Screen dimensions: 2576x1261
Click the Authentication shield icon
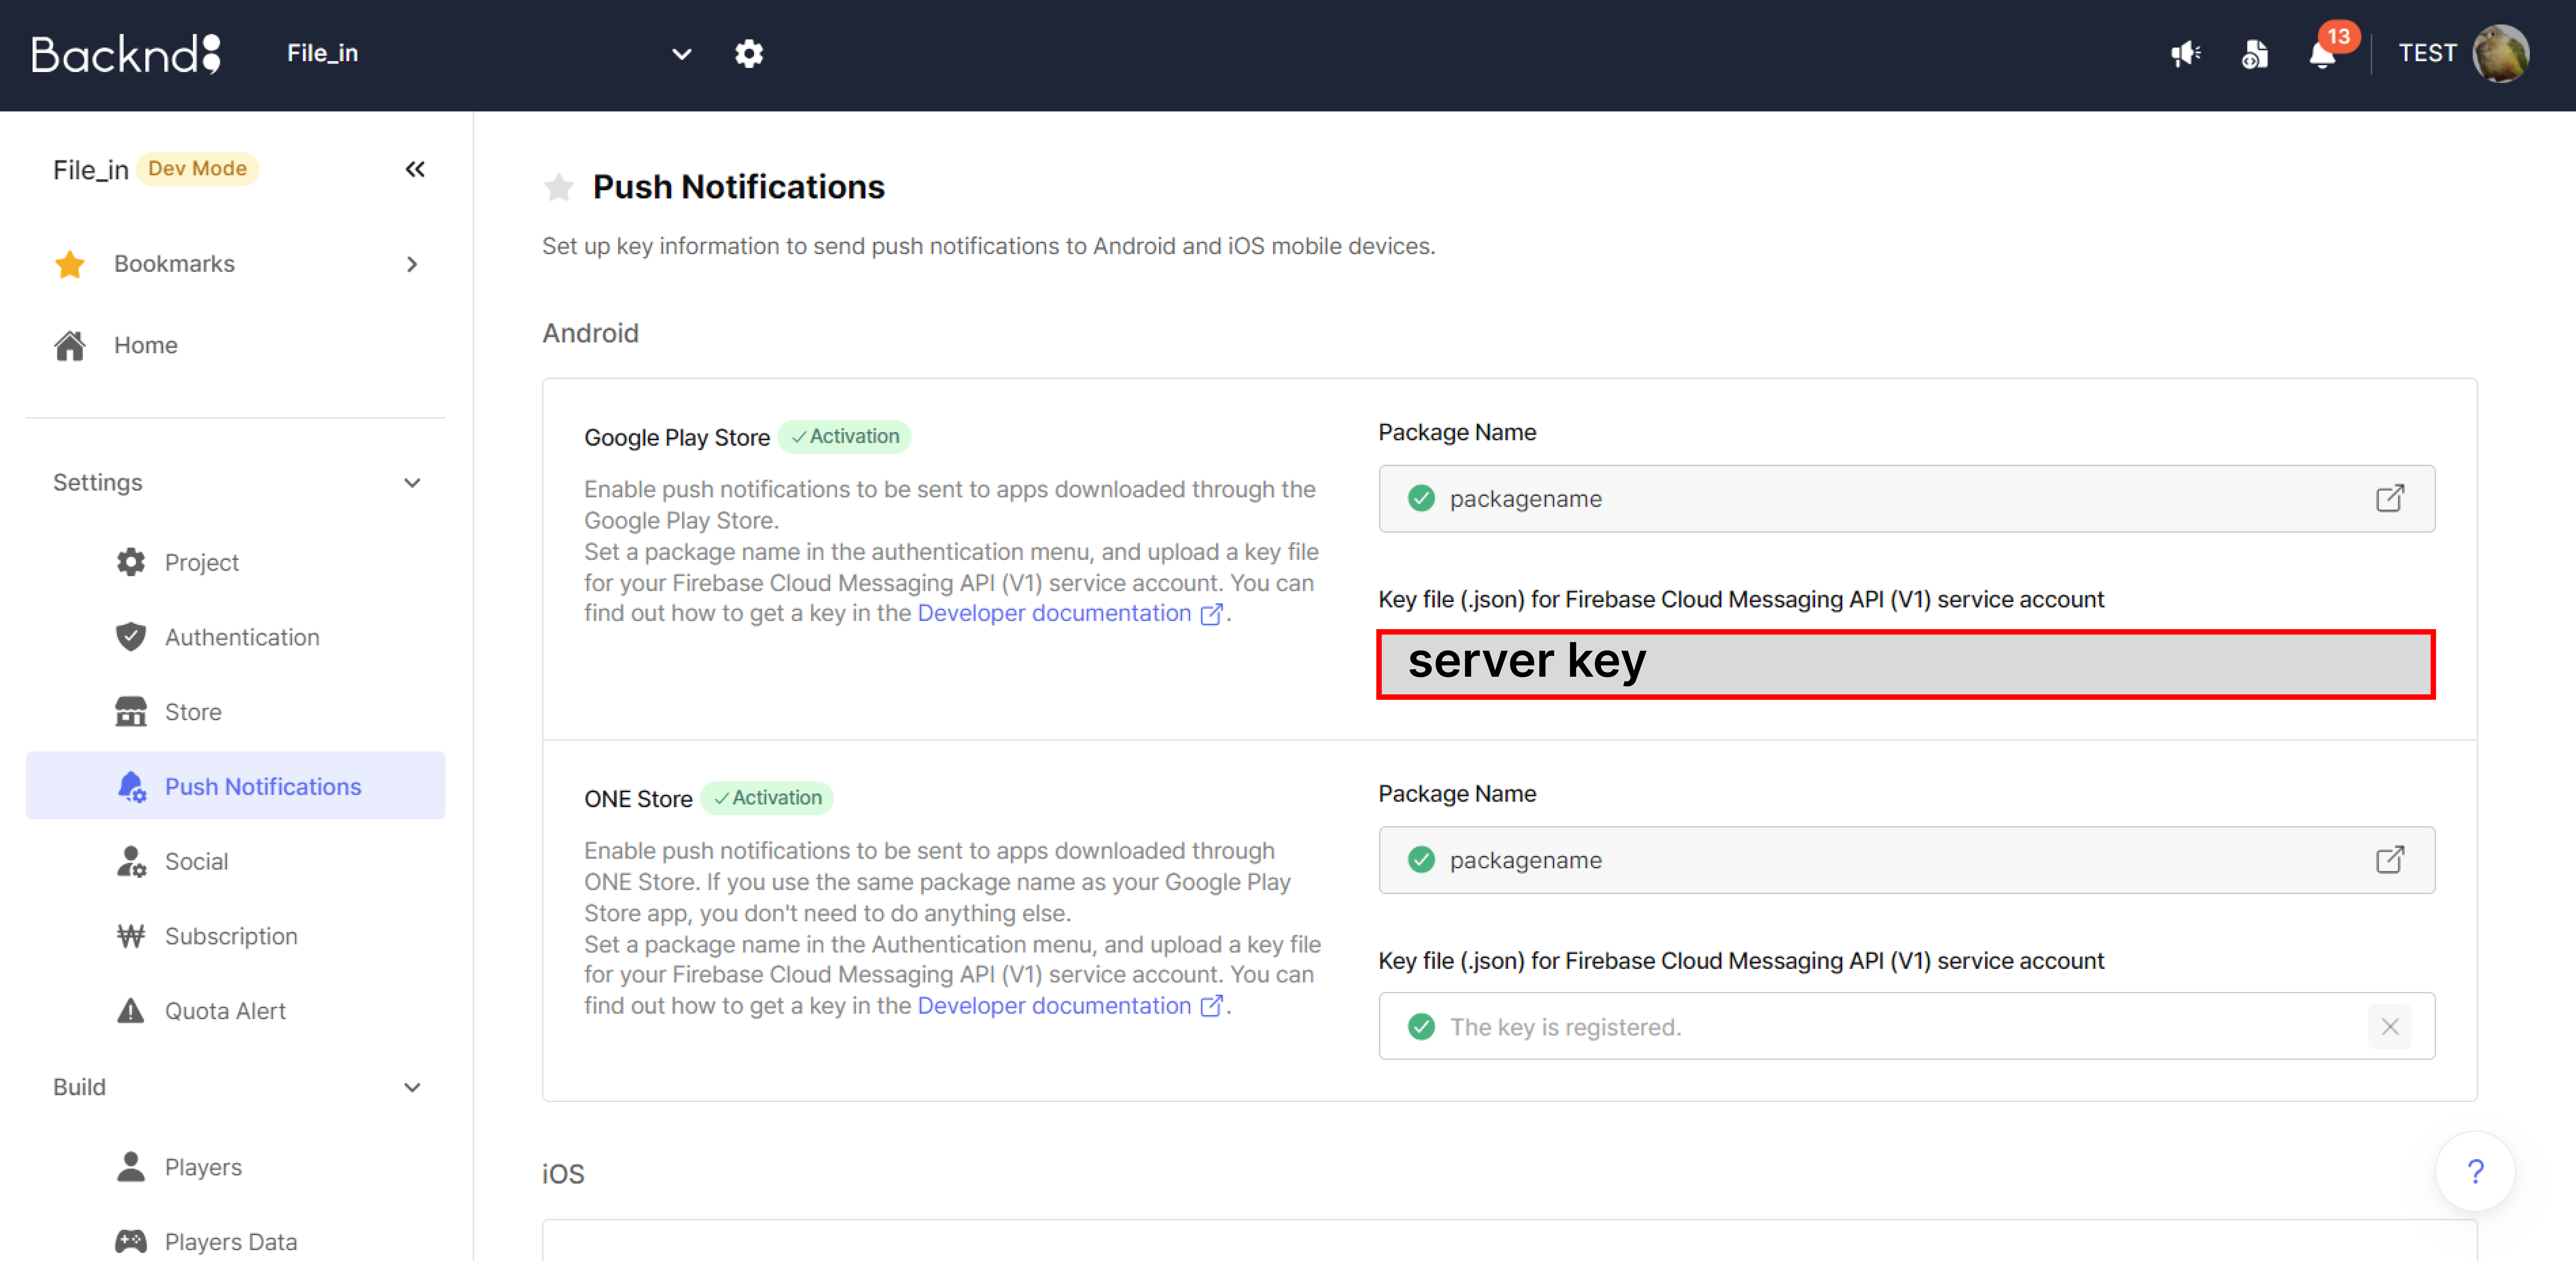pos(131,637)
